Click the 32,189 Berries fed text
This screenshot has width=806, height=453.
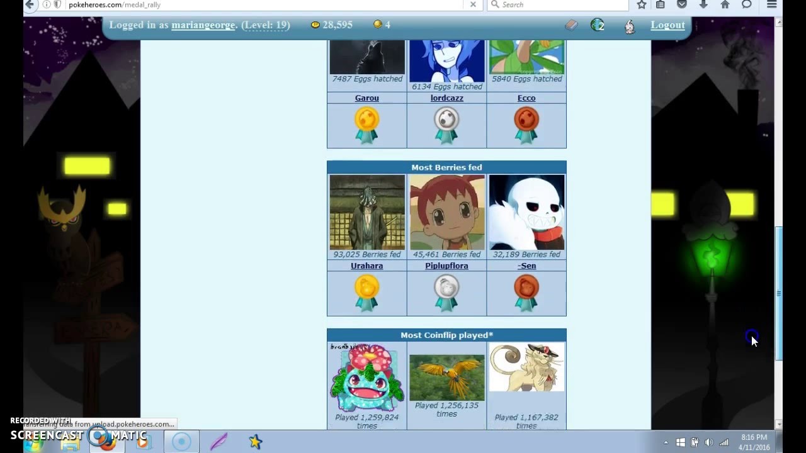526,255
